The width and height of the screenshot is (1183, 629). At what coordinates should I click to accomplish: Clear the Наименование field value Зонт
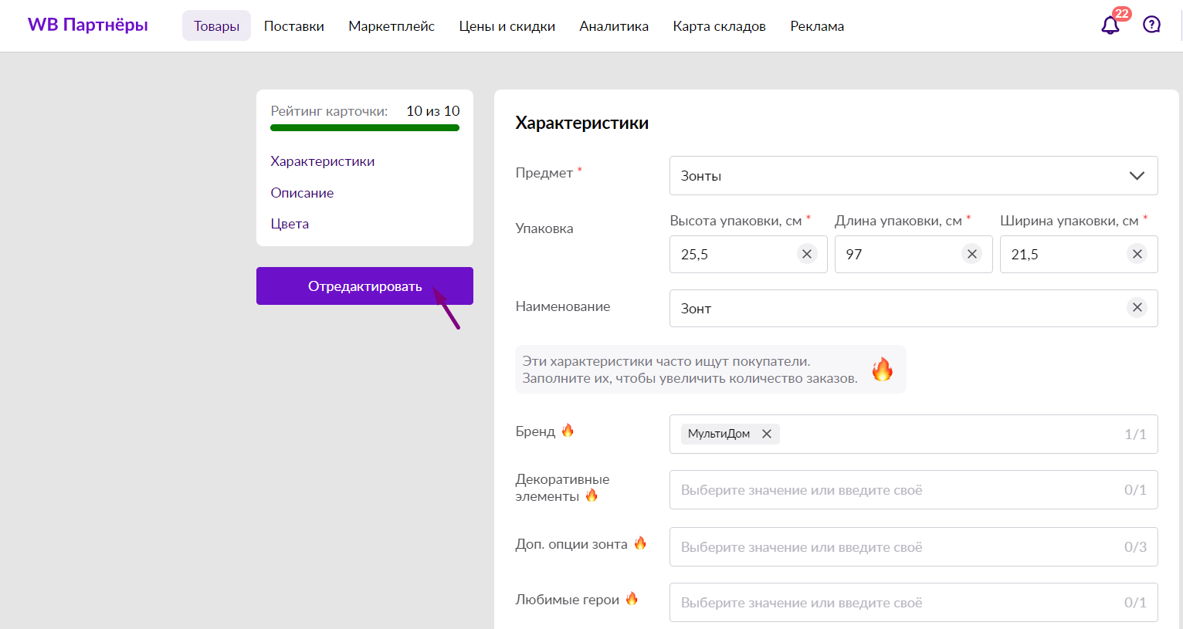pyautogui.click(x=1137, y=307)
